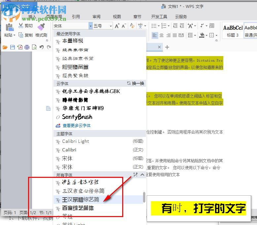Click the font sort icon in 所有字体 header
This screenshot has height=225, width=257.
[135, 175]
